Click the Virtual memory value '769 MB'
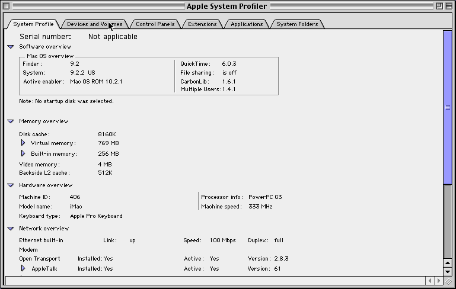Screen dimensions: 456x289 (109, 143)
